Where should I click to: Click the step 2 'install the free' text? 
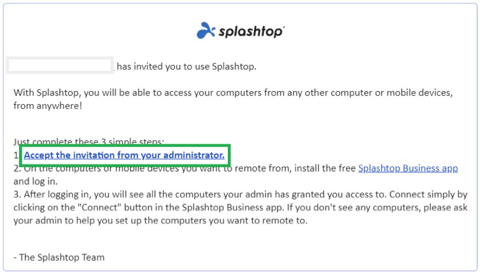[325, 168]
